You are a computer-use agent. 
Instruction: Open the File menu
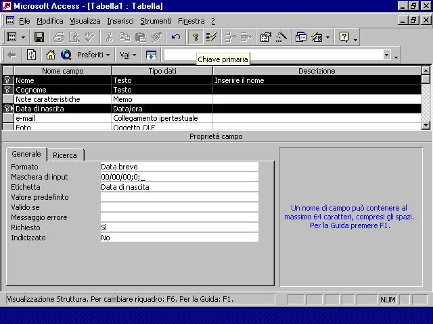pyautogui.click(x=24, y=21)
